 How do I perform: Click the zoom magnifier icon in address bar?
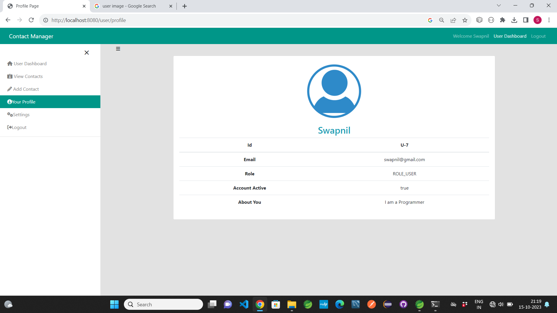[x=442, y=20]
